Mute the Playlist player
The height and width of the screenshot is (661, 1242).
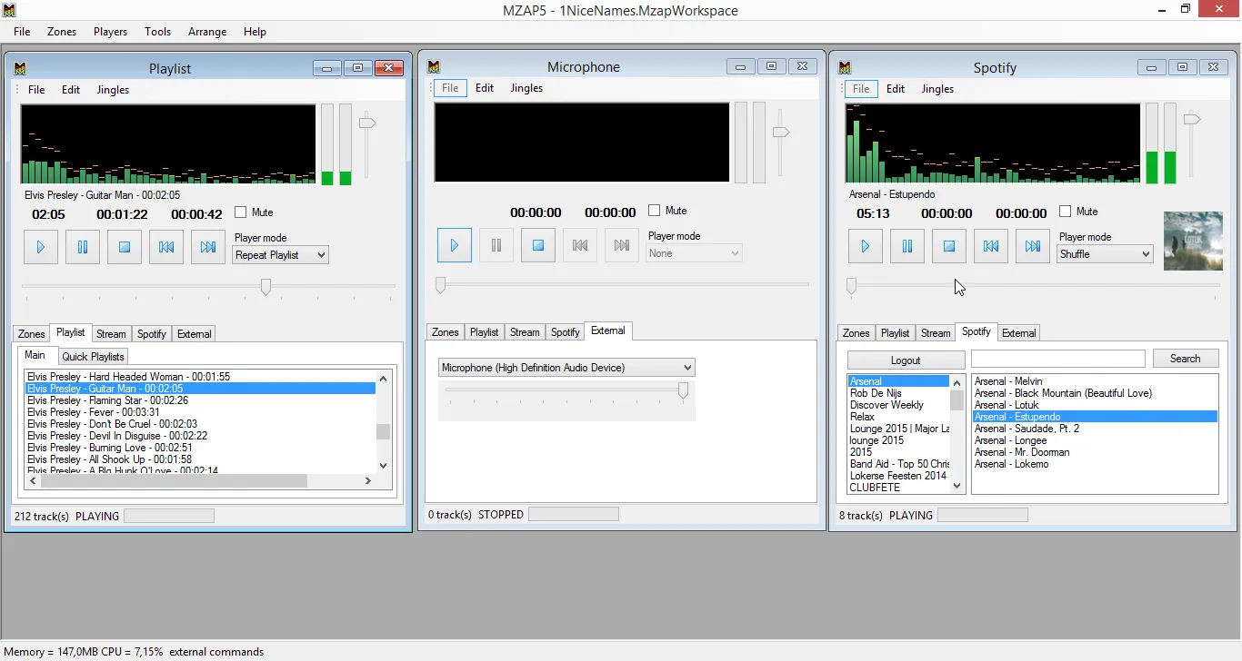click(x=241, y=212)
